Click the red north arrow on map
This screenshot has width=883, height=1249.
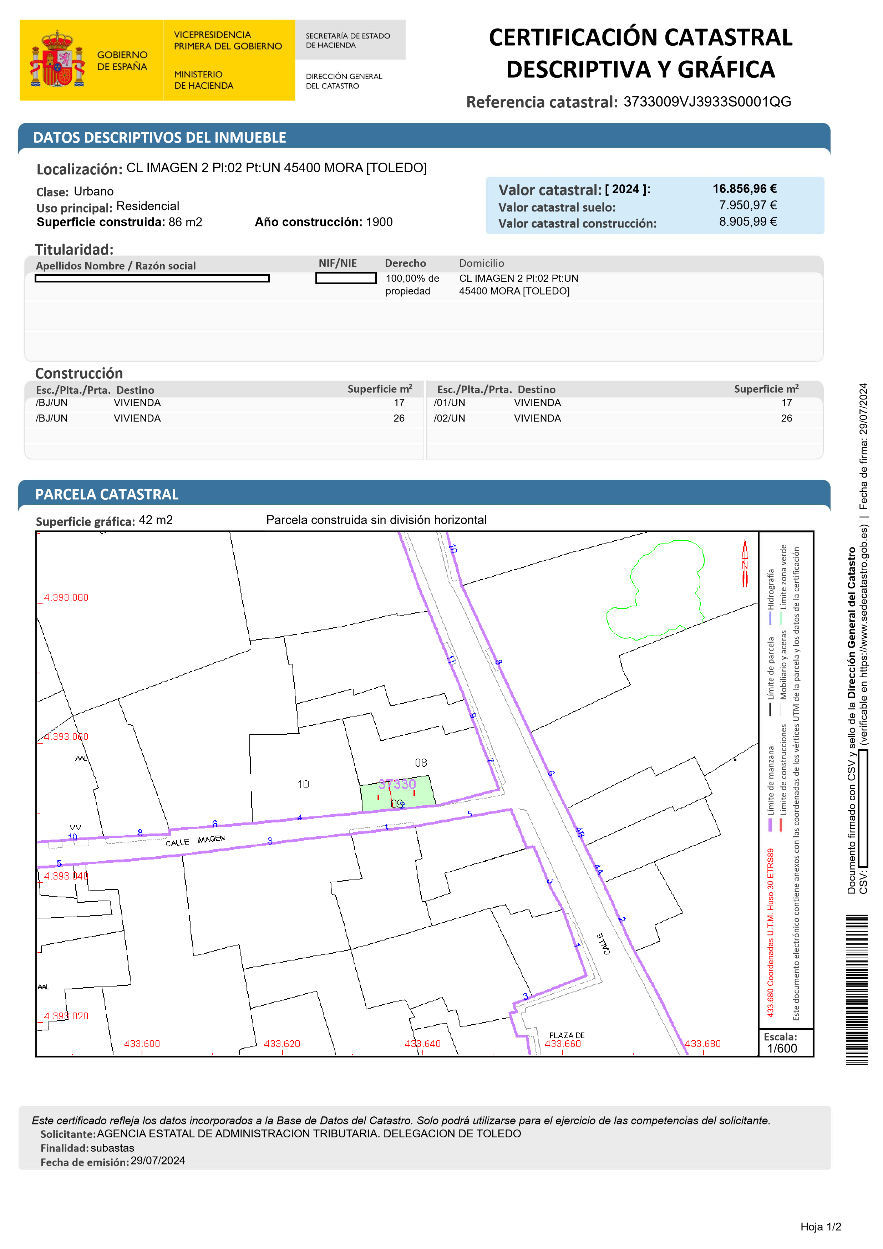pos(745,562)
